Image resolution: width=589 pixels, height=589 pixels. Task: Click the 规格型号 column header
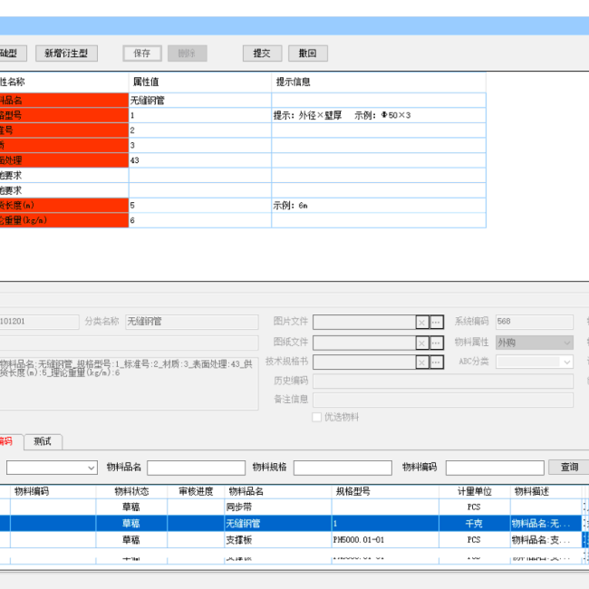[385, 491]
